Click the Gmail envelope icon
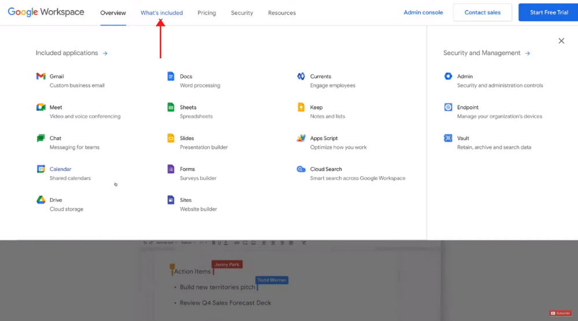This screenshot has width=578, height=321. tap(41, 76)
